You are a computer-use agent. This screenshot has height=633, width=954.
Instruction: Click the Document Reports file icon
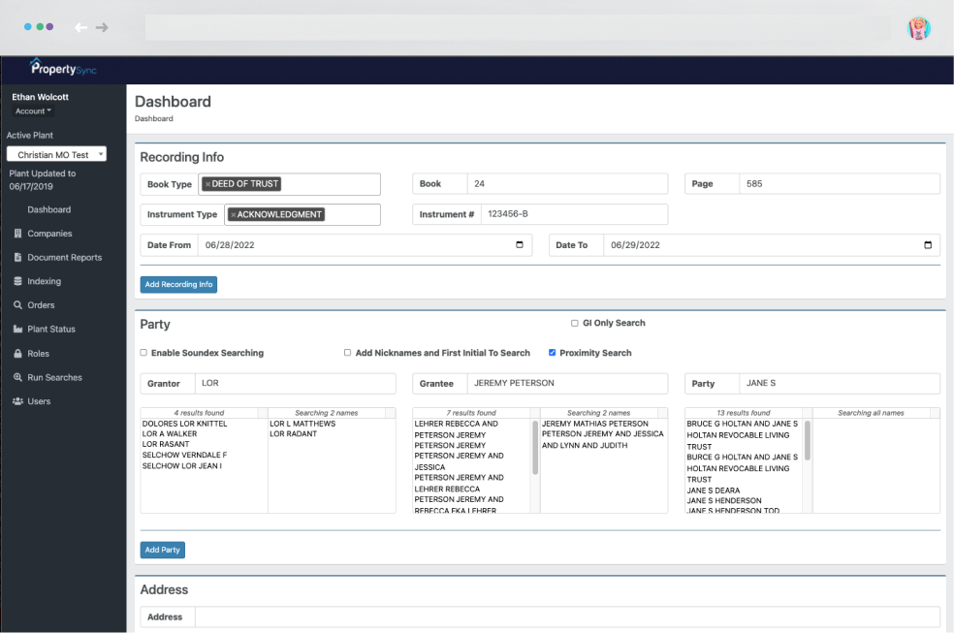[x=17, y=258]
